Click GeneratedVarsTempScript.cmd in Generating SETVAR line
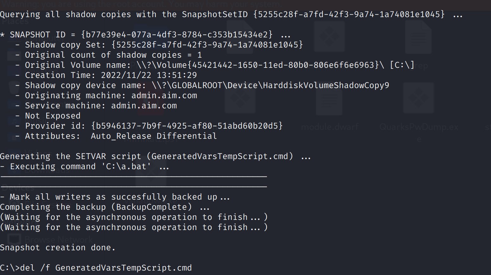Image resolution: width=491 pixels, height=275 pixels. 220,156
